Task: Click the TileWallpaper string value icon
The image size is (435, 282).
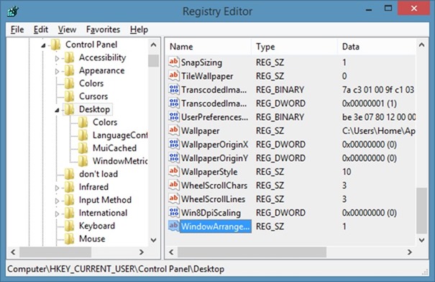Action: tap(174, 76)
